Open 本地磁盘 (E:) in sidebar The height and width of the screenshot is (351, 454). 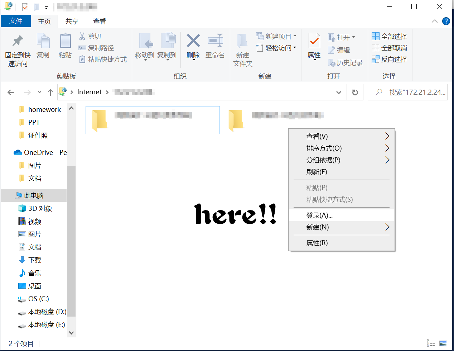(42, 324)
